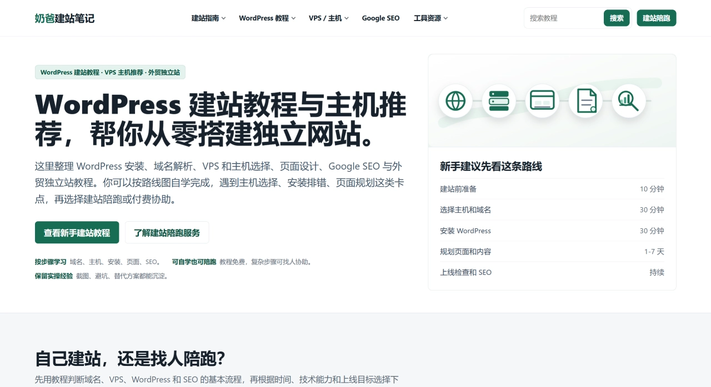Viewport: 711px width, 387px height.
Task: Click the browser window icon
Action: pyautogui.click(x=542, y=101)
